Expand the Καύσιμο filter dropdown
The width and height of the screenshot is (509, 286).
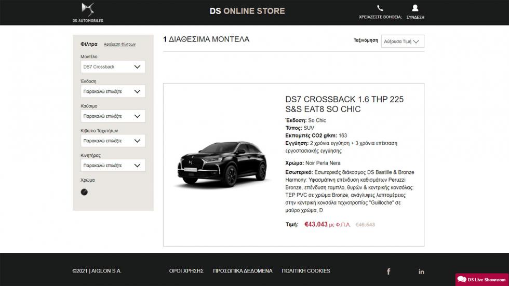(x=113, y=116)
